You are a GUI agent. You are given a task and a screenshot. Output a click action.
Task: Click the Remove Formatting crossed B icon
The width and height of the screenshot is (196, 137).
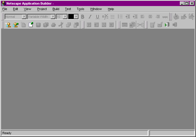105,17
